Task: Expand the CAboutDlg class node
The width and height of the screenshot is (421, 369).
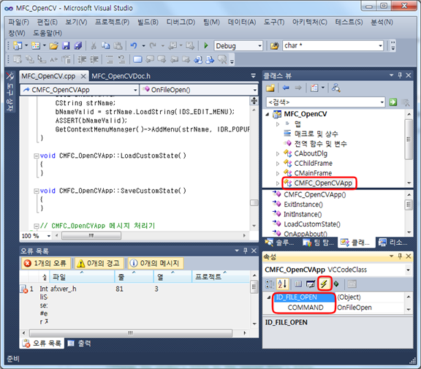Action: [x=278, y=153]
